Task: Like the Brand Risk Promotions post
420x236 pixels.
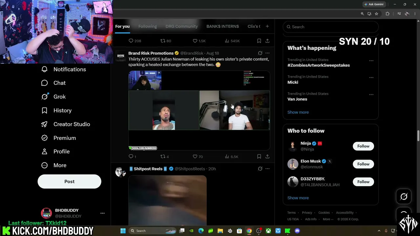Action: 198,157
